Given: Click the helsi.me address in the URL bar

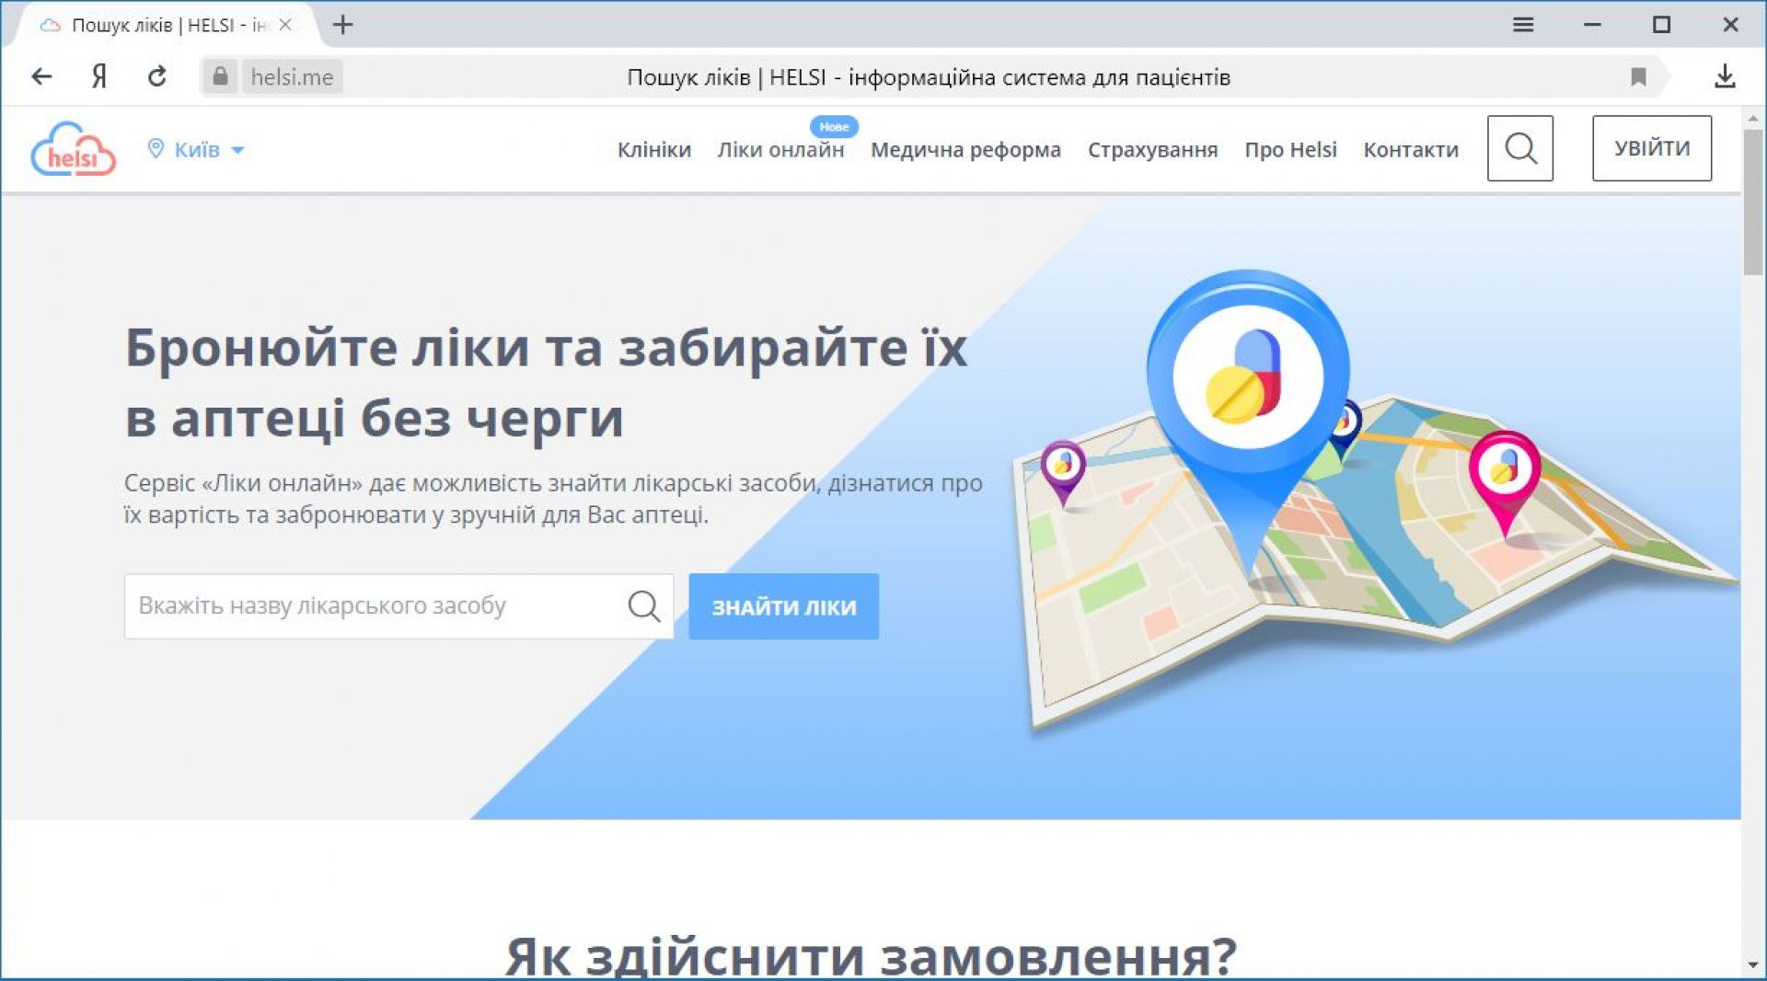Looking at the screenshot, I should (x=292, y=77).
